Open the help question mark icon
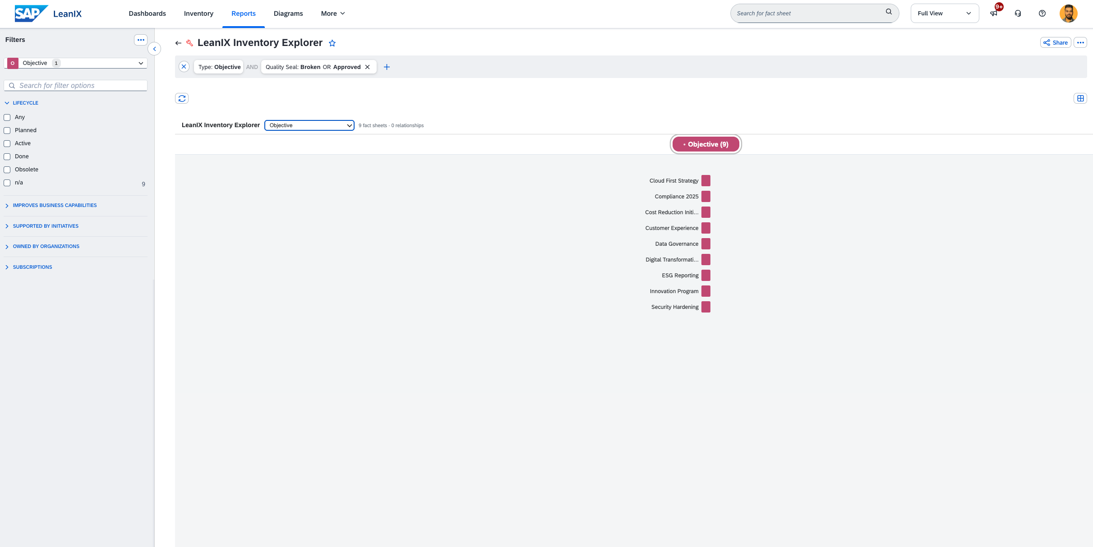Screen dimensions: 1093x547 click(1042, 13)
